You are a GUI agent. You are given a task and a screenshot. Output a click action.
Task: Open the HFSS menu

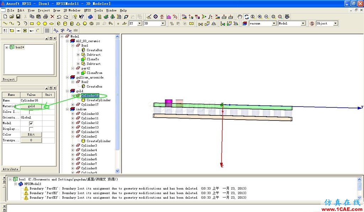pyautogui.click(x=87, y=10)
